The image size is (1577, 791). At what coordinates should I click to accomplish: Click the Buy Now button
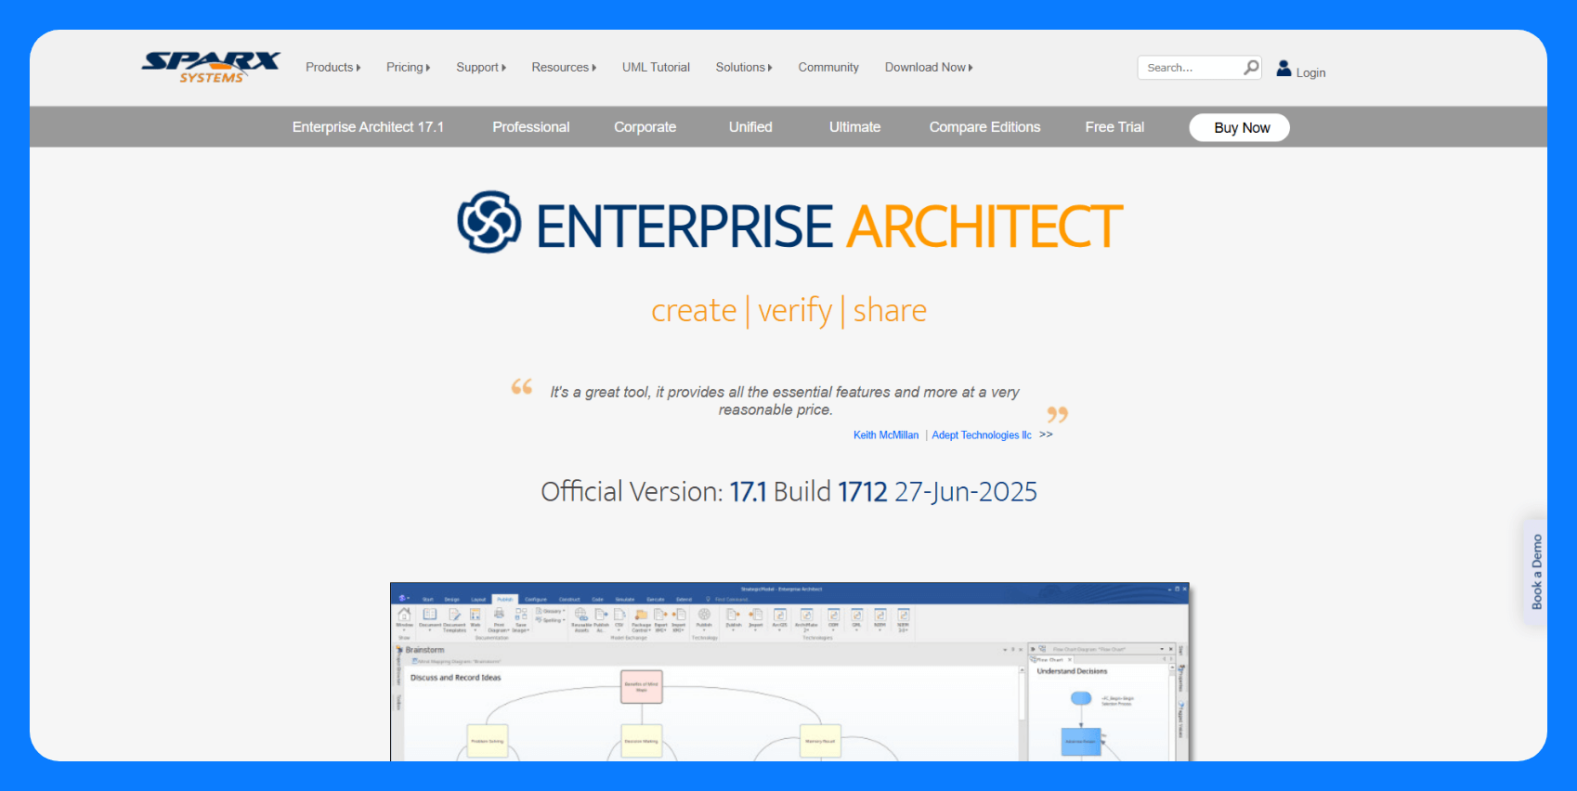click(1240, 128)
